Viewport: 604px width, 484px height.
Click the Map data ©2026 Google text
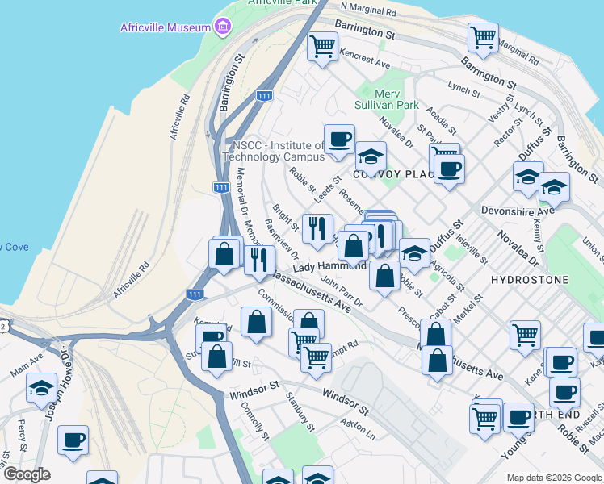(554, 478)
